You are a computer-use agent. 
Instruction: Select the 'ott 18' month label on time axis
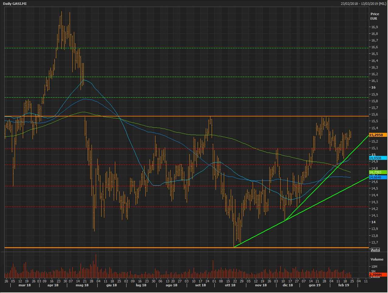pos(230,285)
